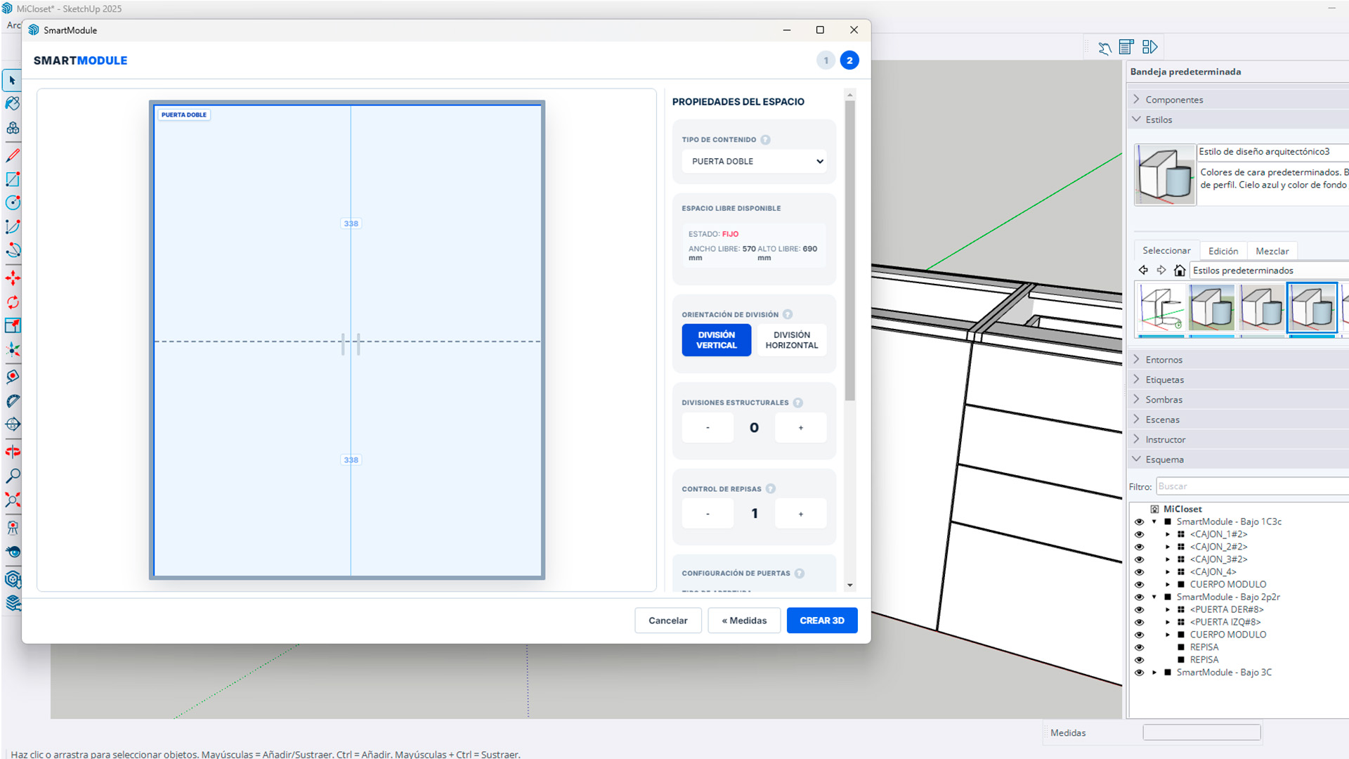The width and height of the screenshot is (1349, 759).
Task: Hide the CAJON_1#2 component
Action: coord(1139,535)
